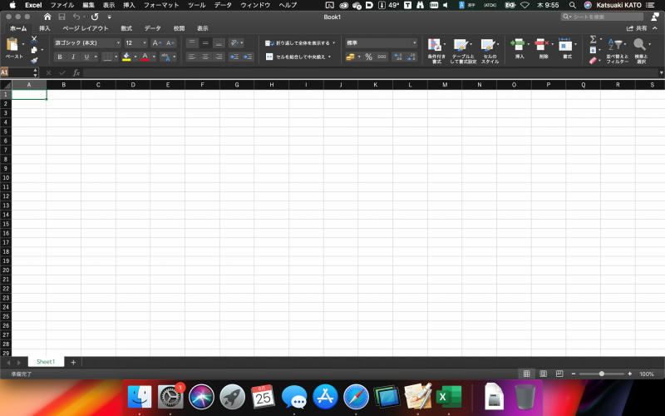Viewport: 665px width, 416px height.
Task: Toggle align text left
Action: pyautogui.click(x=192, y=57)
